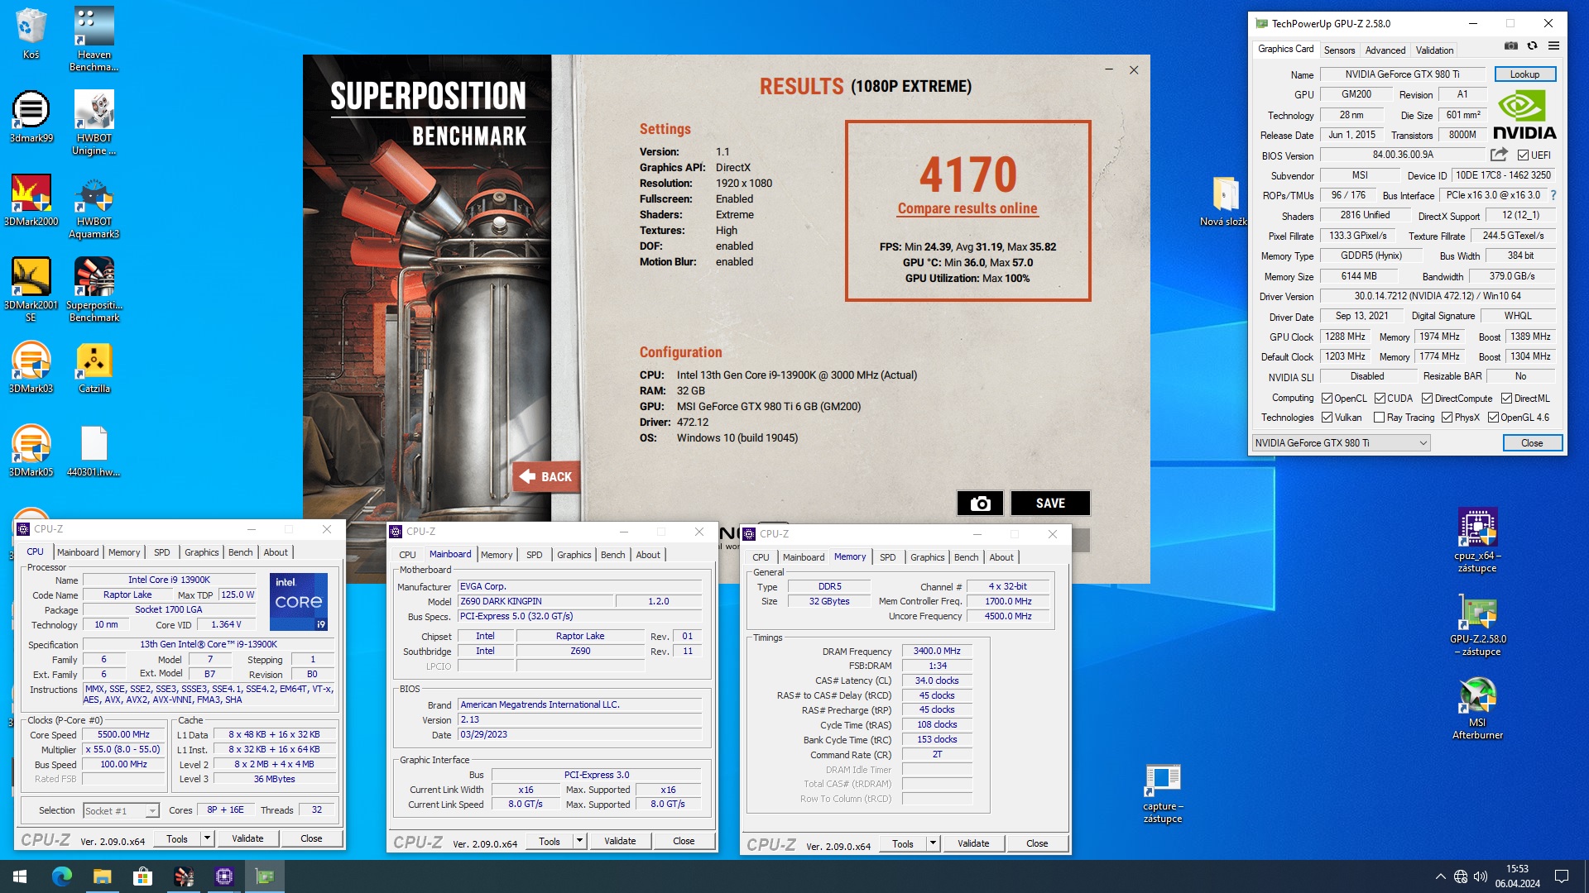Click GPU-Z screenshot camera icon
Viewport: 1589px width, 893px height.
coord(1510,46)
